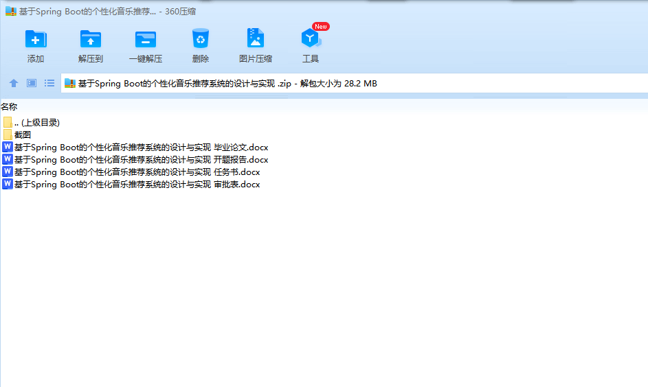
Task: Click the window title text 360压缩
Action: (180, 12)
